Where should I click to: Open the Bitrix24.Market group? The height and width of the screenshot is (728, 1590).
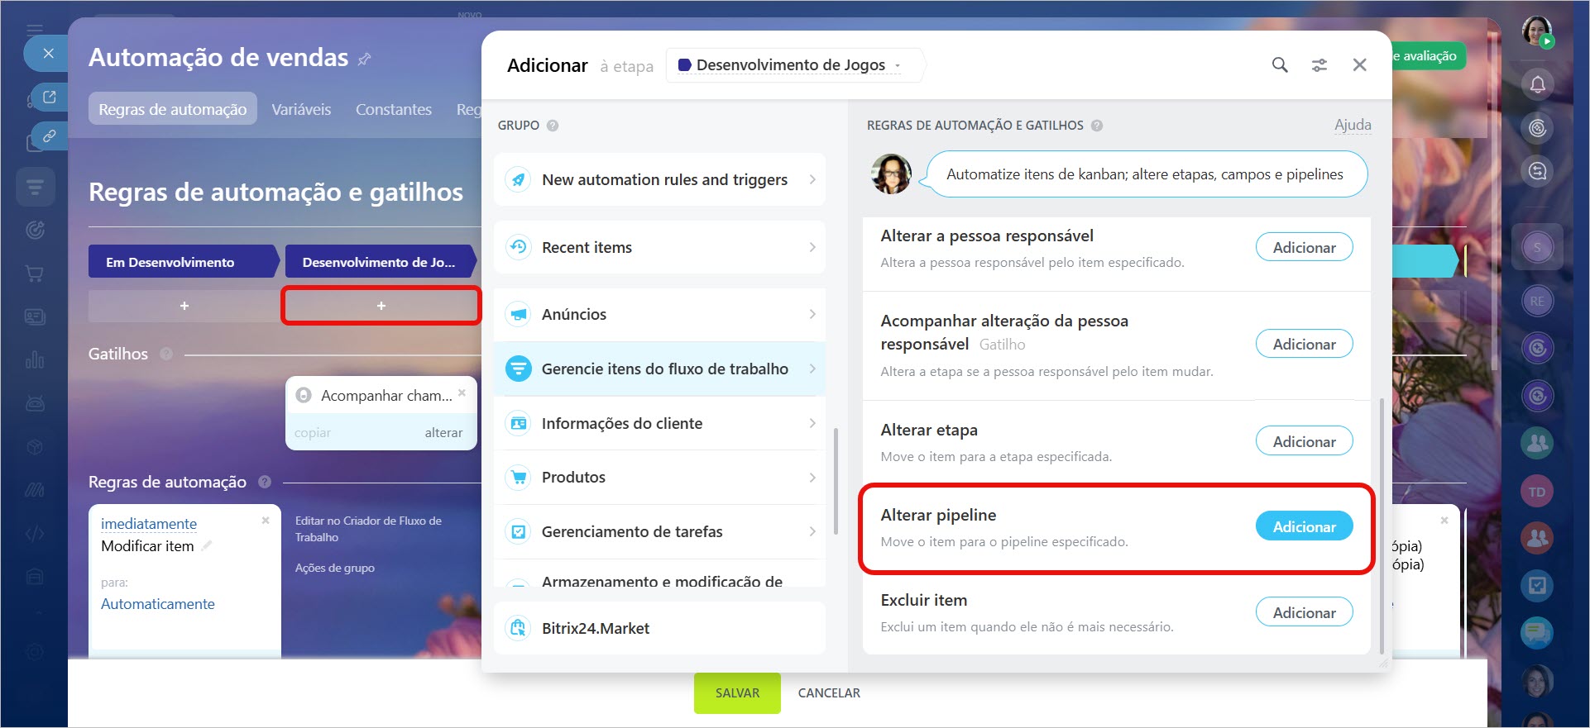click(x=659, y=628)
